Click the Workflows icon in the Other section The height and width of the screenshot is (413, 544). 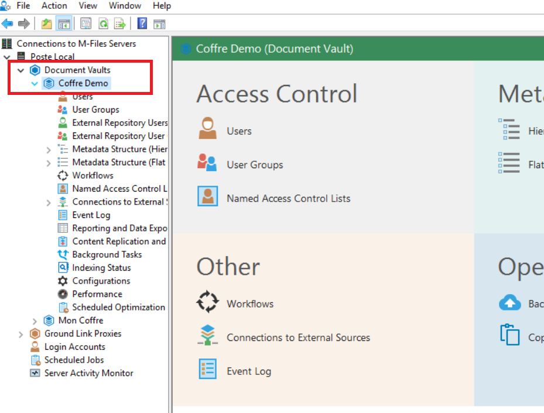207,302
